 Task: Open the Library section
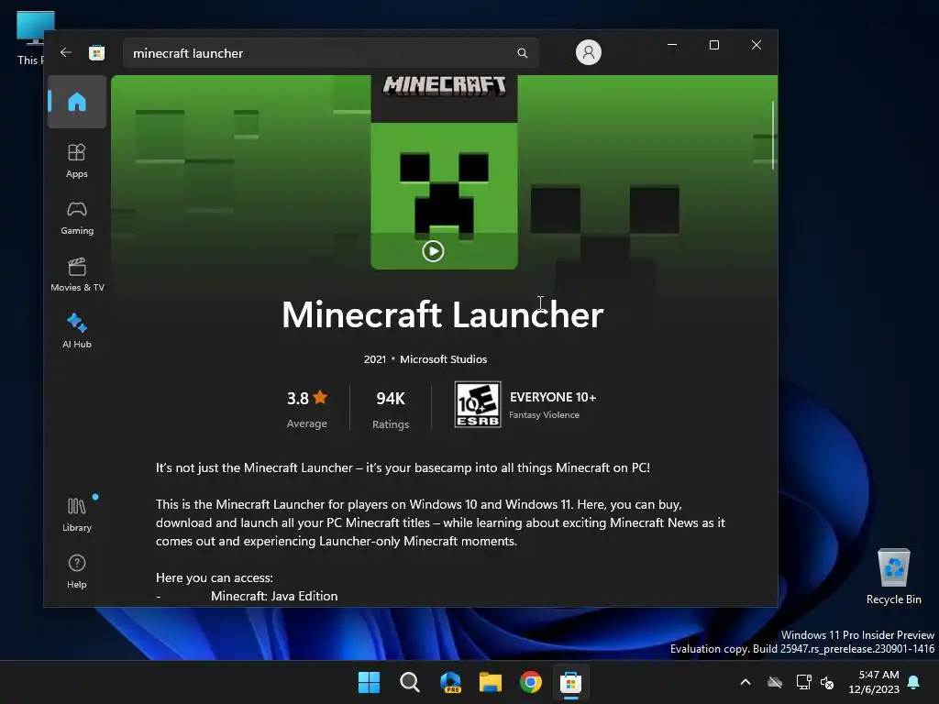click(x=77, y=514)
